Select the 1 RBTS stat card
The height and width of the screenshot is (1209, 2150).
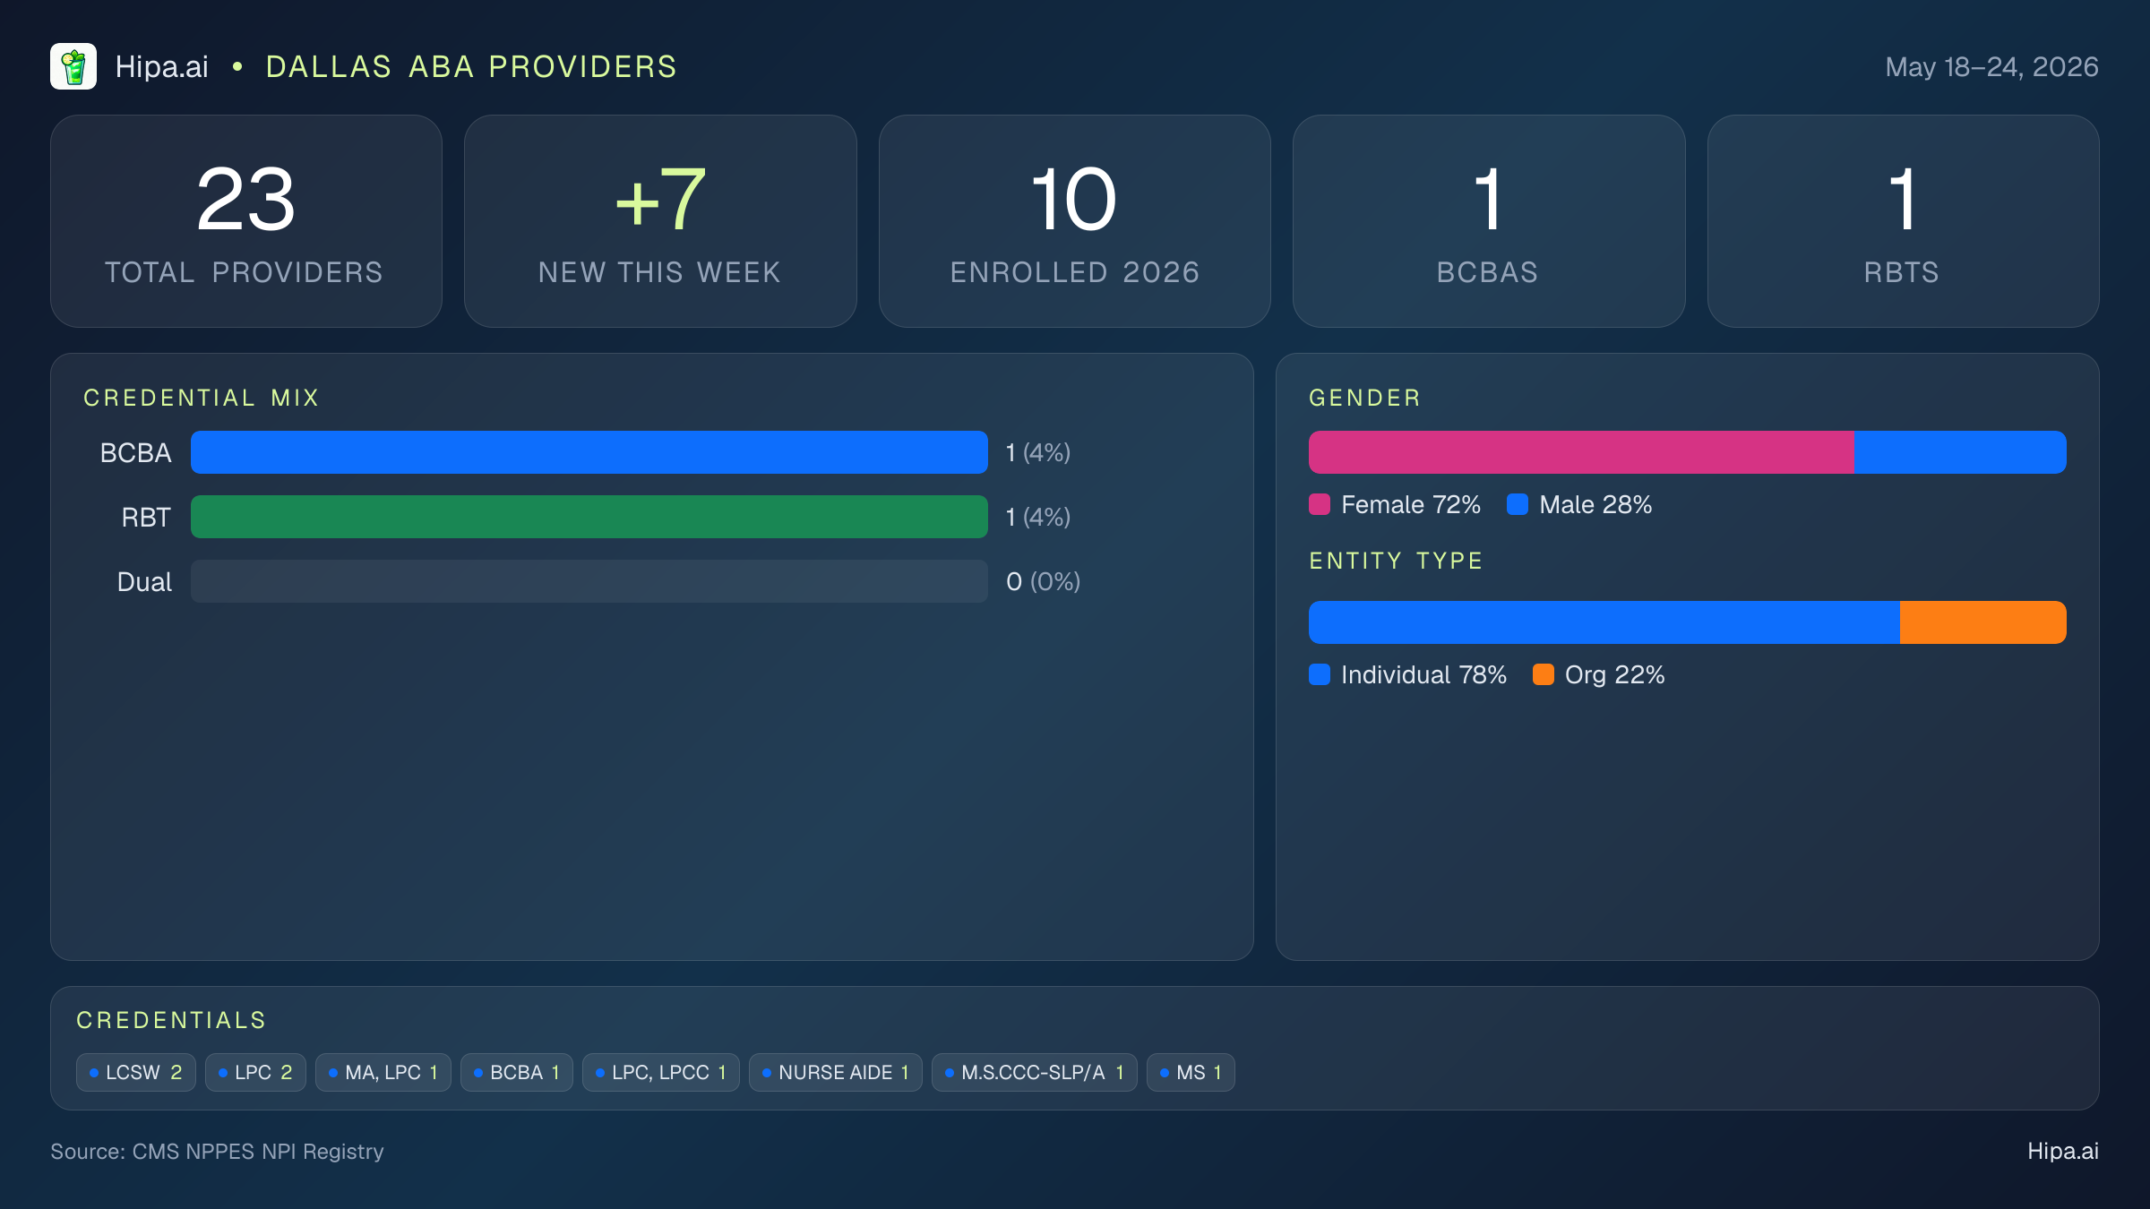point(1903,221)
